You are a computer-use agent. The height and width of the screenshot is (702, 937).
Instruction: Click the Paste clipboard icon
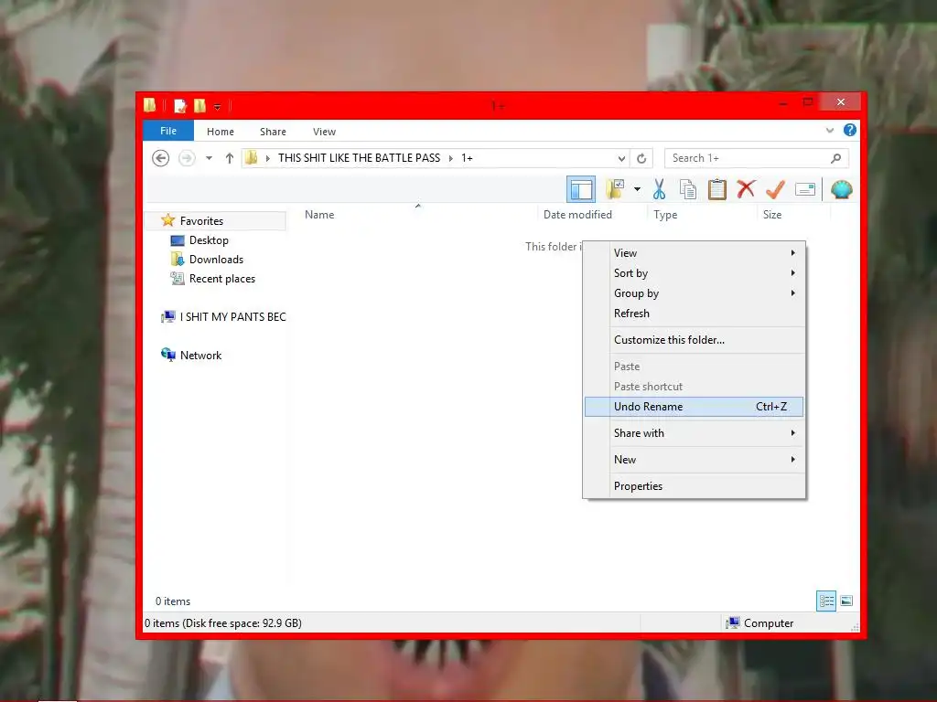coord(717,190)
